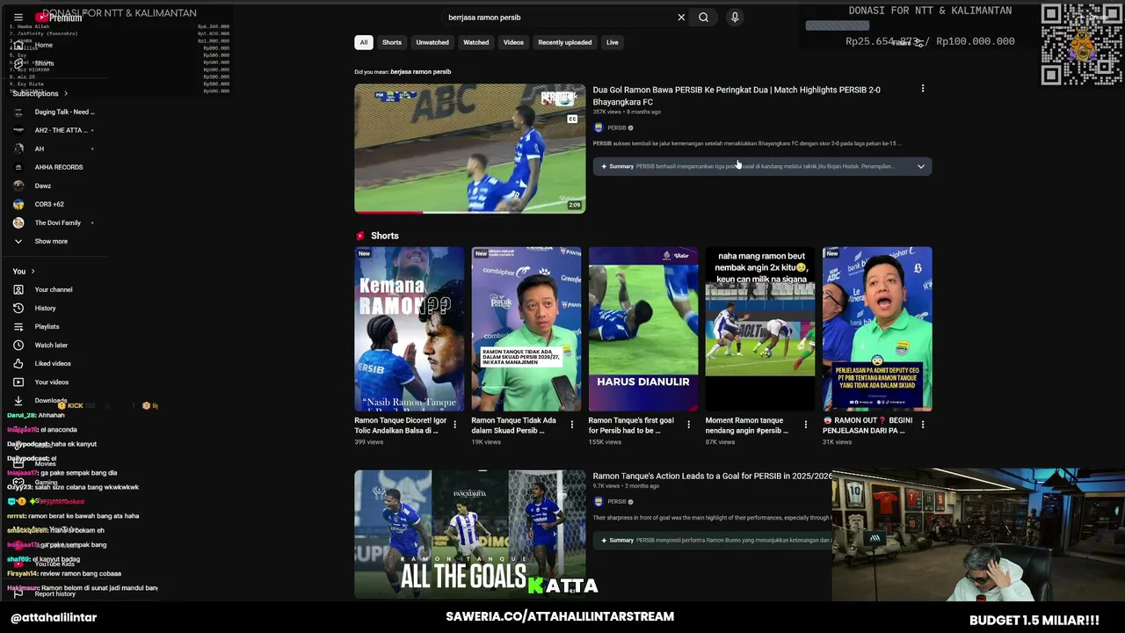The height and width of the screenshot is (633, 1125).
Task: Open 'Moment Ramon tanque nendang angin' short title
Action: coord(747,426)
